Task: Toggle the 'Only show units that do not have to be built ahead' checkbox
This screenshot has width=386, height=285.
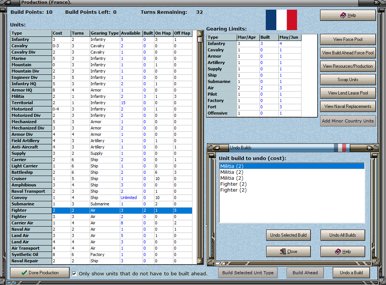Action: click(74, 274)
